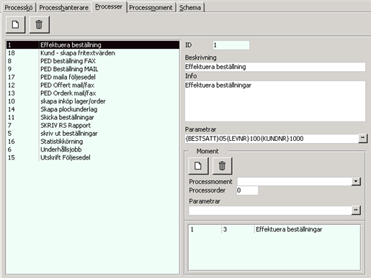Select 'PED Offert mail/fax' row

[x=93, y=85]
